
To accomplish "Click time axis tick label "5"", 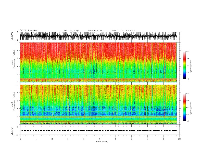I will pos(100,139).
